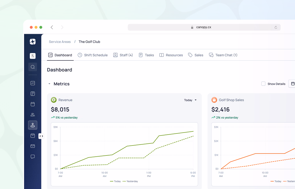This screenshot has height=189, width=295.
Task: Open the Service Areas breadcrumb link
Action: click(60, 42)
